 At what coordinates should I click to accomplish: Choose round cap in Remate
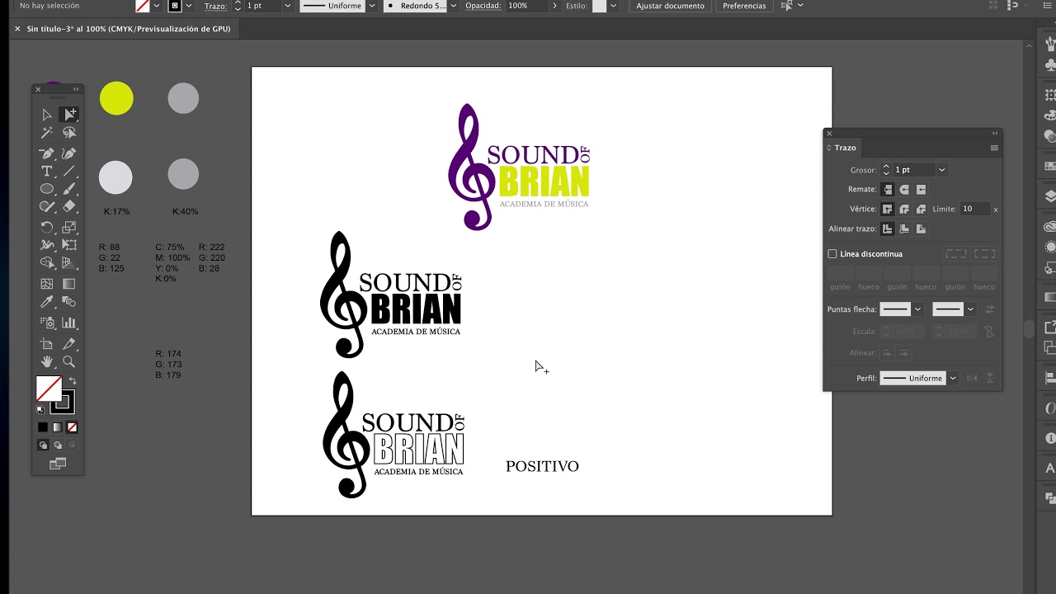(904, 190)
